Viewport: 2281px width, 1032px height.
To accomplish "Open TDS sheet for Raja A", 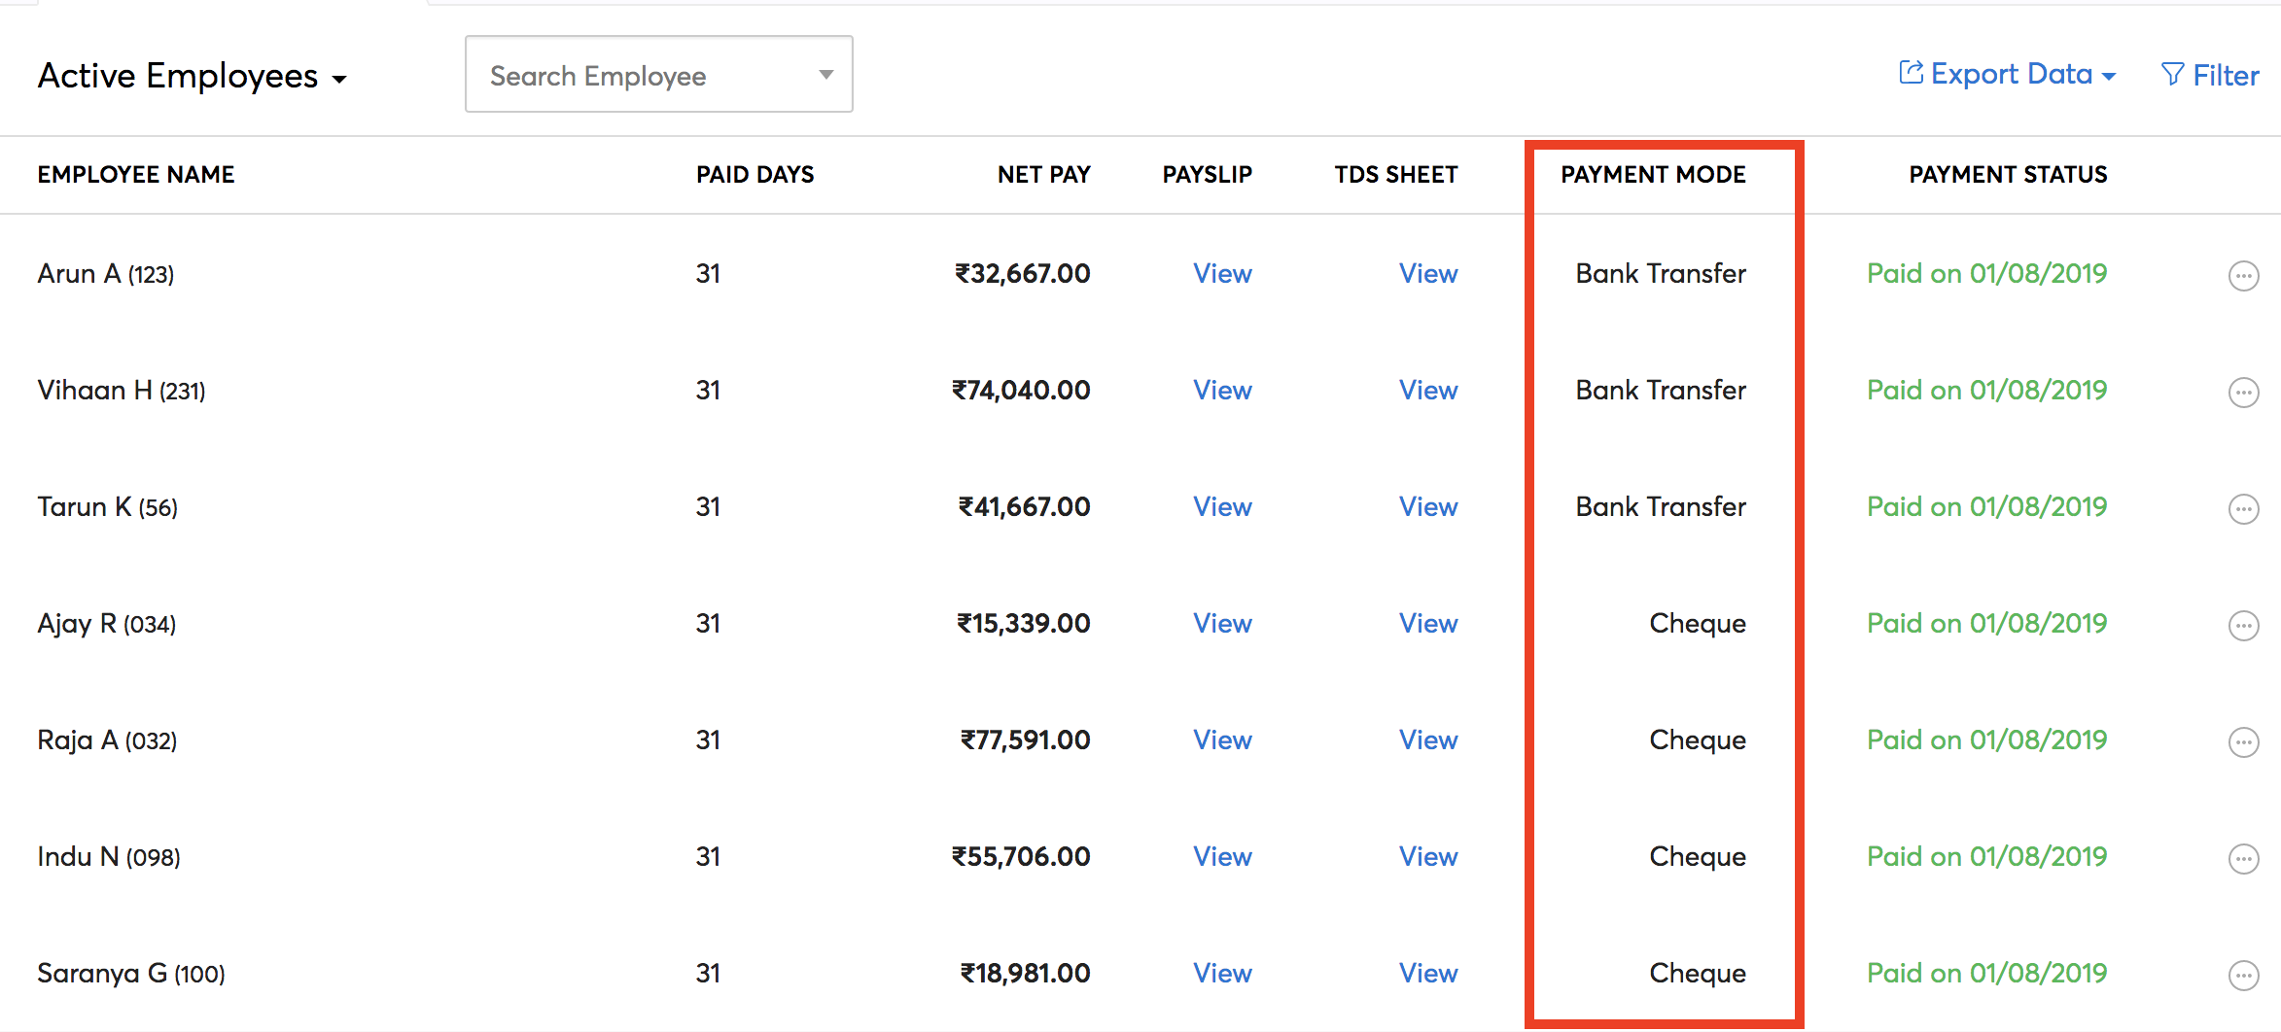I will point(1427,740).
